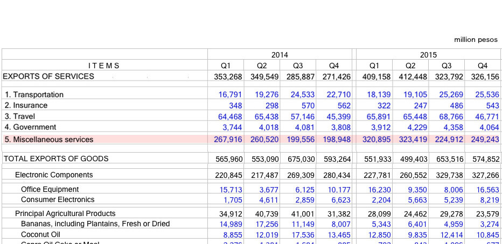Select the '2. Insurance' row label
The height and width of the screenshot is (244, 502).
pyautogui.click(x=26, y=105)
